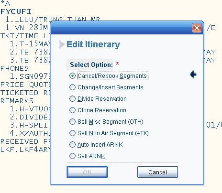Click the Select Option label
The width and height of the screenshot is (222, 193).
pos(91,64)
